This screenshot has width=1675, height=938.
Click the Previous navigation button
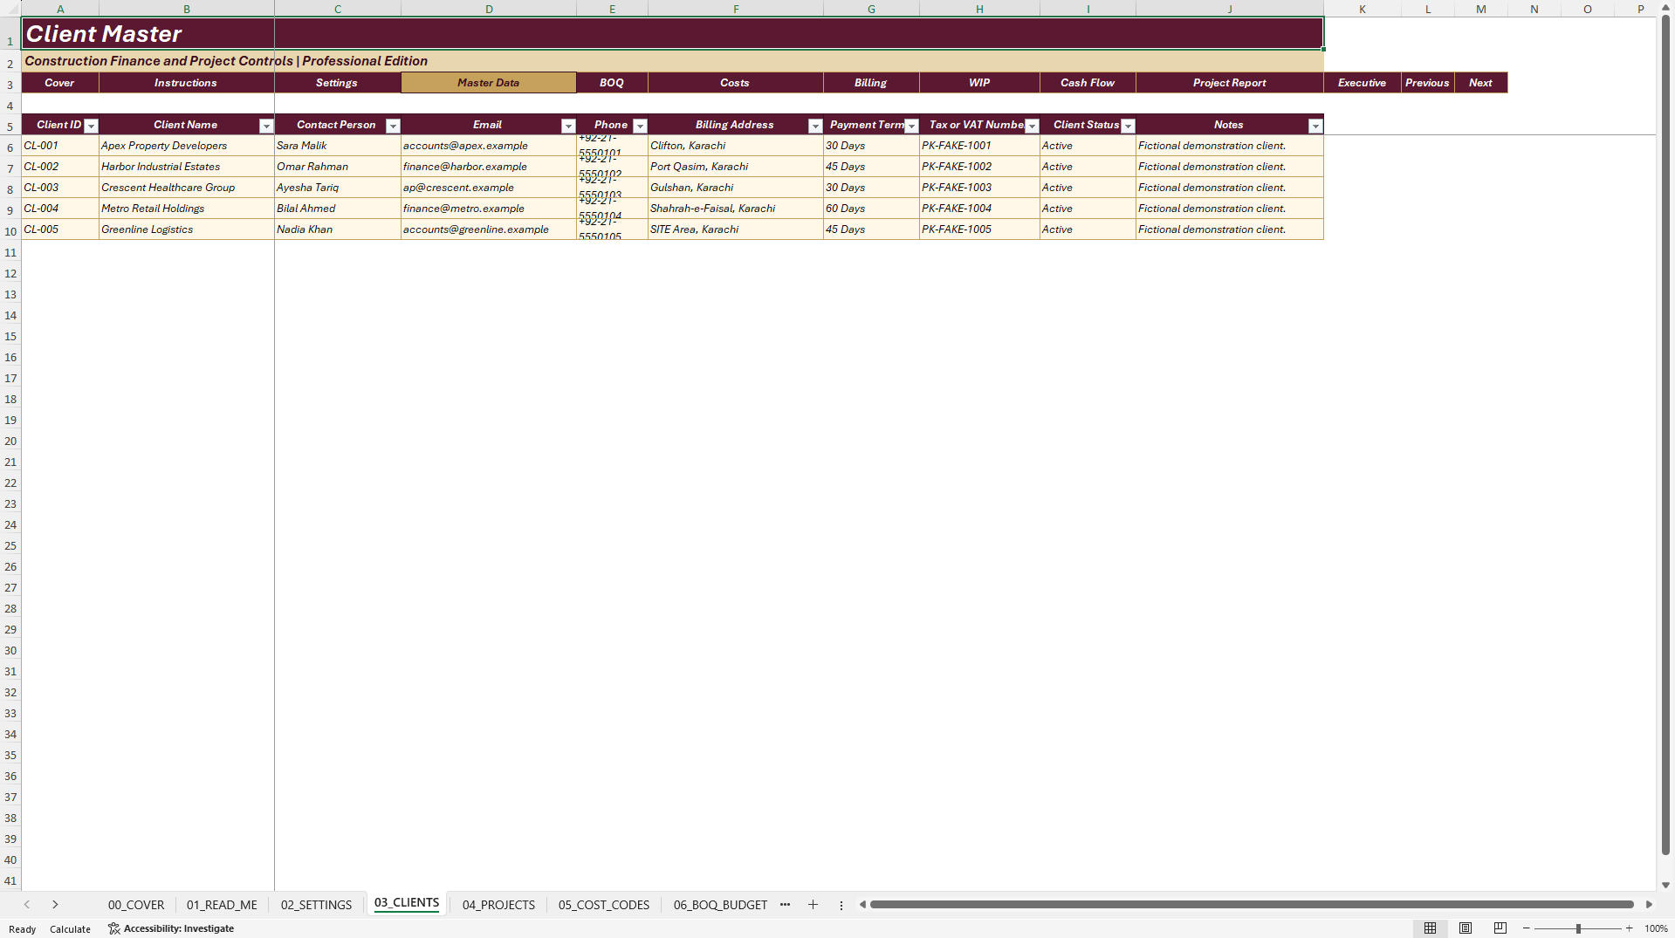click(x=1428, y=83)
